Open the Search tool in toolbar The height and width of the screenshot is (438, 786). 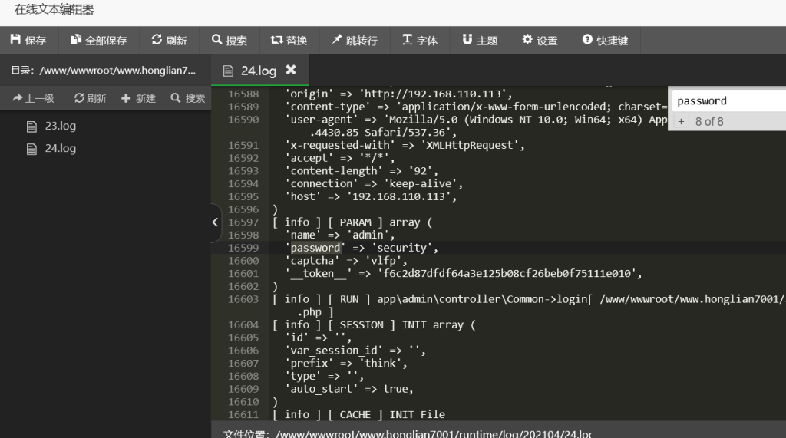230,40
